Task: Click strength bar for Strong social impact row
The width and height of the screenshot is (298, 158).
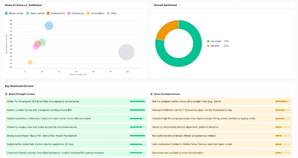Action: (x=137, y=136)
